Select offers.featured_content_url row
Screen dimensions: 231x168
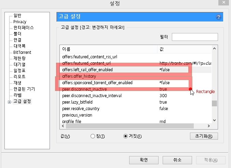[x=136, y=63]
